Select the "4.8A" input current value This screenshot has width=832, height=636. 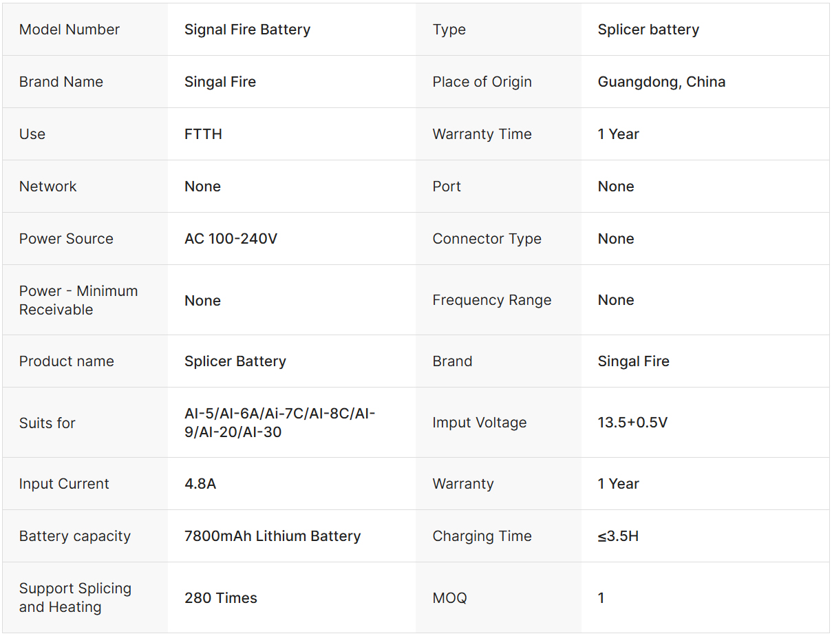(x=200, y=484)
